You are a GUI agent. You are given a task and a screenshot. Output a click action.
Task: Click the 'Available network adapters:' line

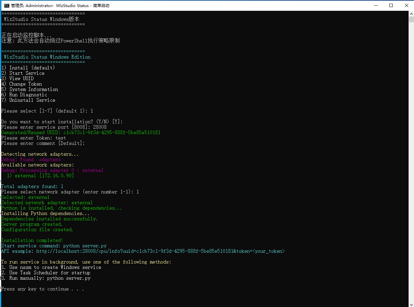tap(37, 165)
